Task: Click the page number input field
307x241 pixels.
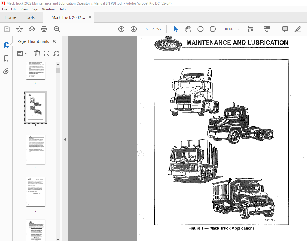Action: [x=147, y=29]
